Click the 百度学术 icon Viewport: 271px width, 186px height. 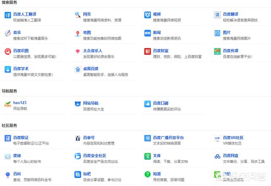point(8,69)
